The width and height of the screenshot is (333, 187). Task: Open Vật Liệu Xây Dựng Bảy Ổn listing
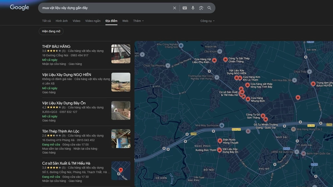click(64, 103)
